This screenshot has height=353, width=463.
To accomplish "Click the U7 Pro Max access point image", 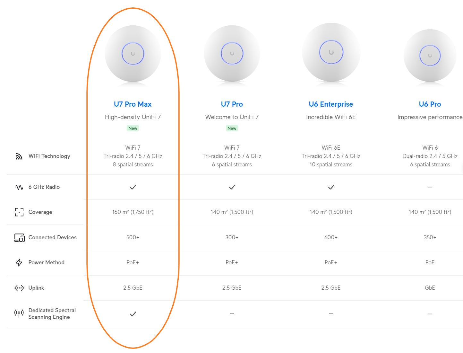I will pyautogui.click(x=133, y=54).
